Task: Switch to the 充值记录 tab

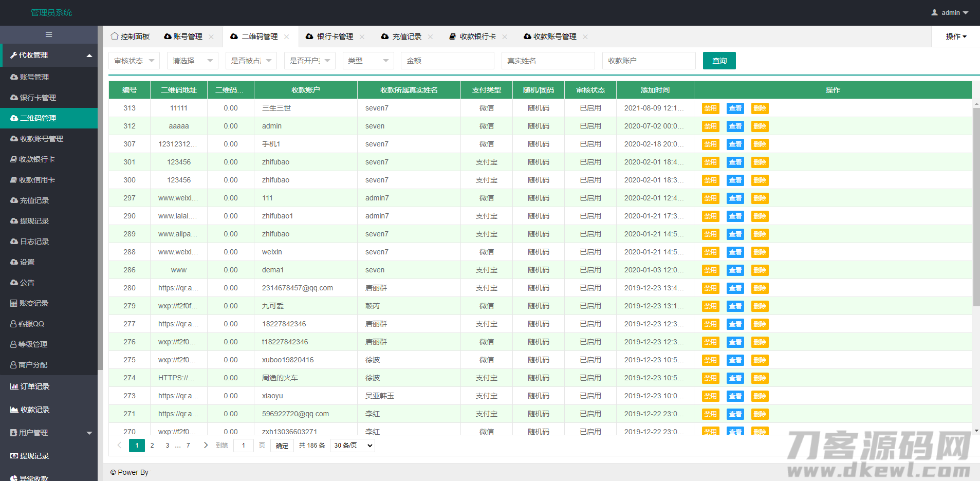Action: (x=406, y=36)
